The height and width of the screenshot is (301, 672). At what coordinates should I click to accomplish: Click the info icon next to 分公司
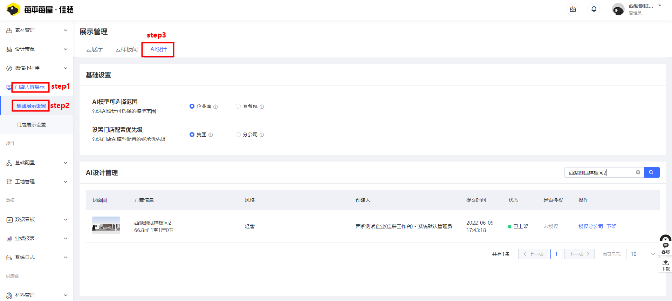coord(262,135)
